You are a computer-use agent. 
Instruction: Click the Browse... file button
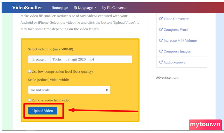(x=39, y=59)
